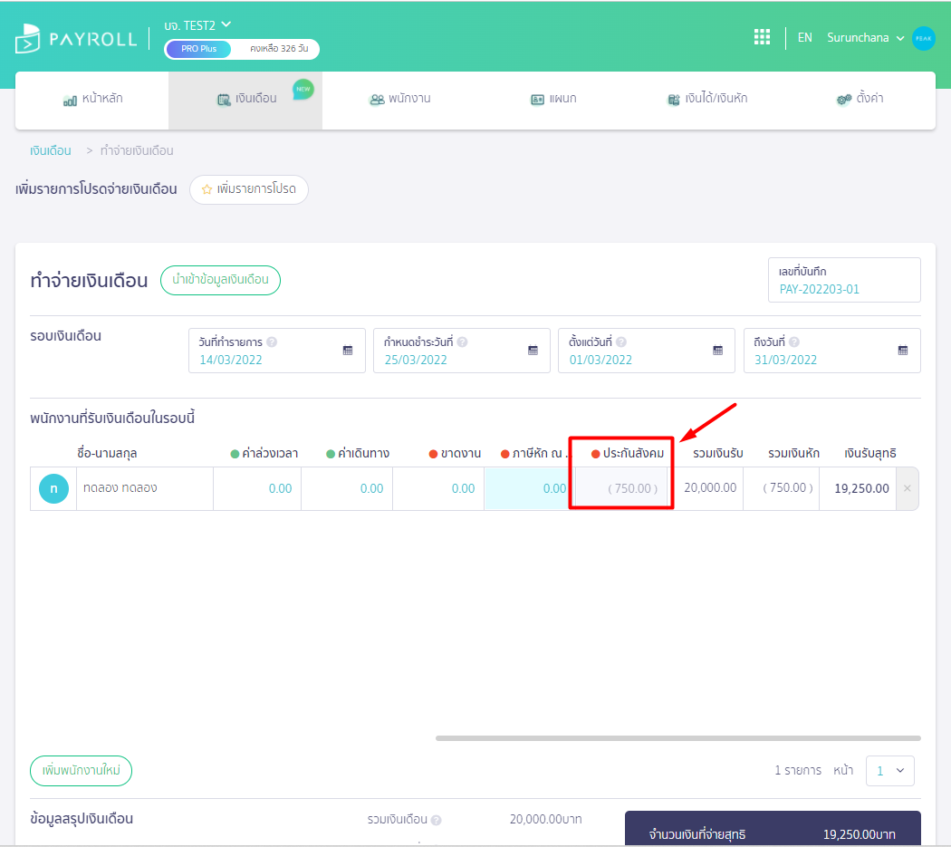Click the star icon in เพิ่มรายการโปรด button
Screen dimensions: 951x847
(207, 190)
